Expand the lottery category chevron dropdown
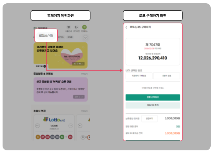Viewport: 214px width, 154px height. 85,38
